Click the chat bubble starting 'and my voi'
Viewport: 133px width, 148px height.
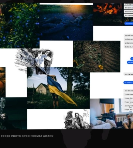click(x=128, y=106)
